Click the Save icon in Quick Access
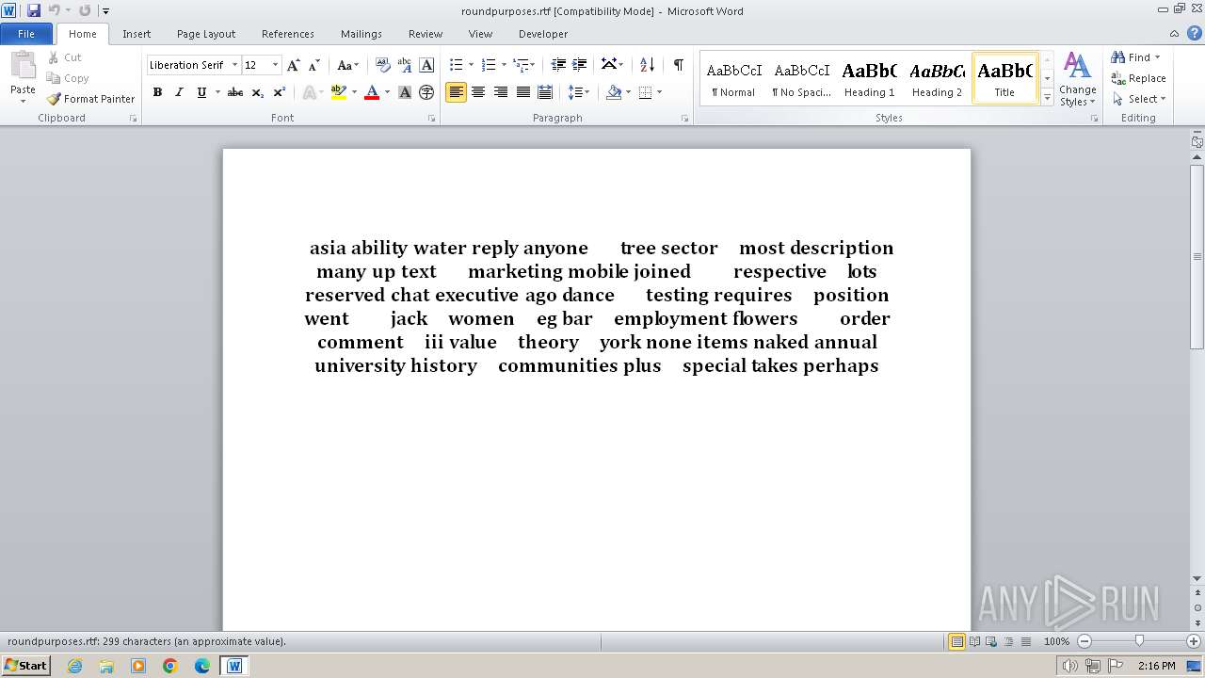This screenshot has height=678, width=1205. coord(34,10)
